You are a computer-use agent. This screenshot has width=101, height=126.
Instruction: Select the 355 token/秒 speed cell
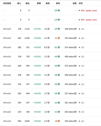click(x=71, y=121)
